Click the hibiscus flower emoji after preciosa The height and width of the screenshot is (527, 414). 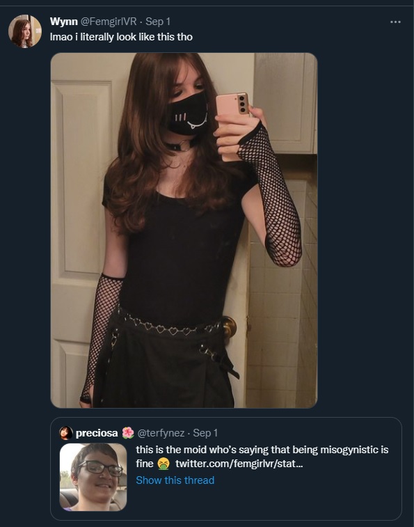tap(128, 433)
